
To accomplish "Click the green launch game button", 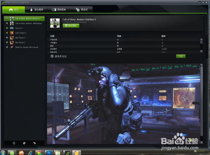I will (71, 26).
